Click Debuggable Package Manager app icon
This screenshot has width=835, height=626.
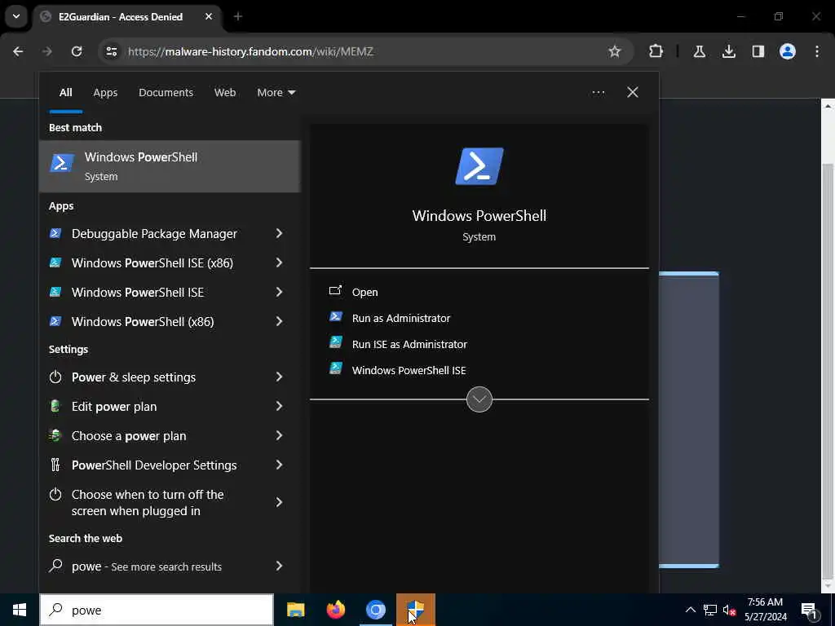(x=55, y=233)
